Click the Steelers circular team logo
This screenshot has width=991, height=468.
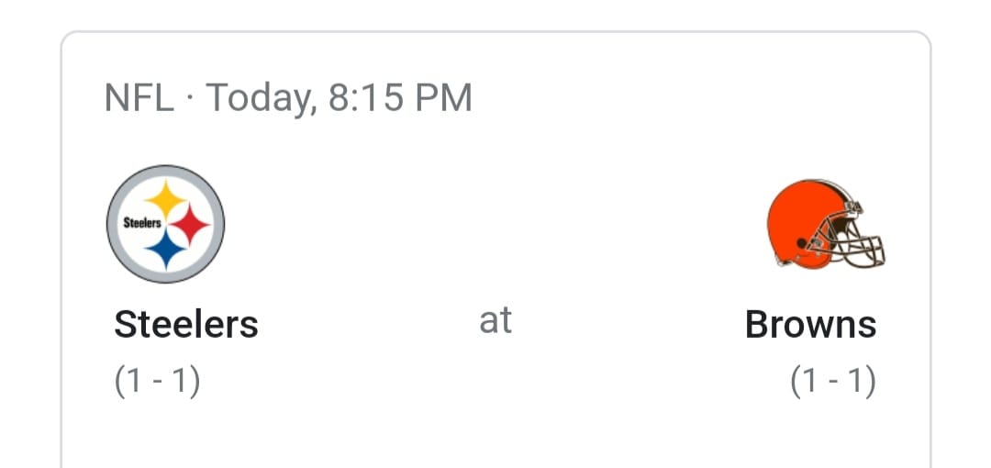click(x=165, y=225)
